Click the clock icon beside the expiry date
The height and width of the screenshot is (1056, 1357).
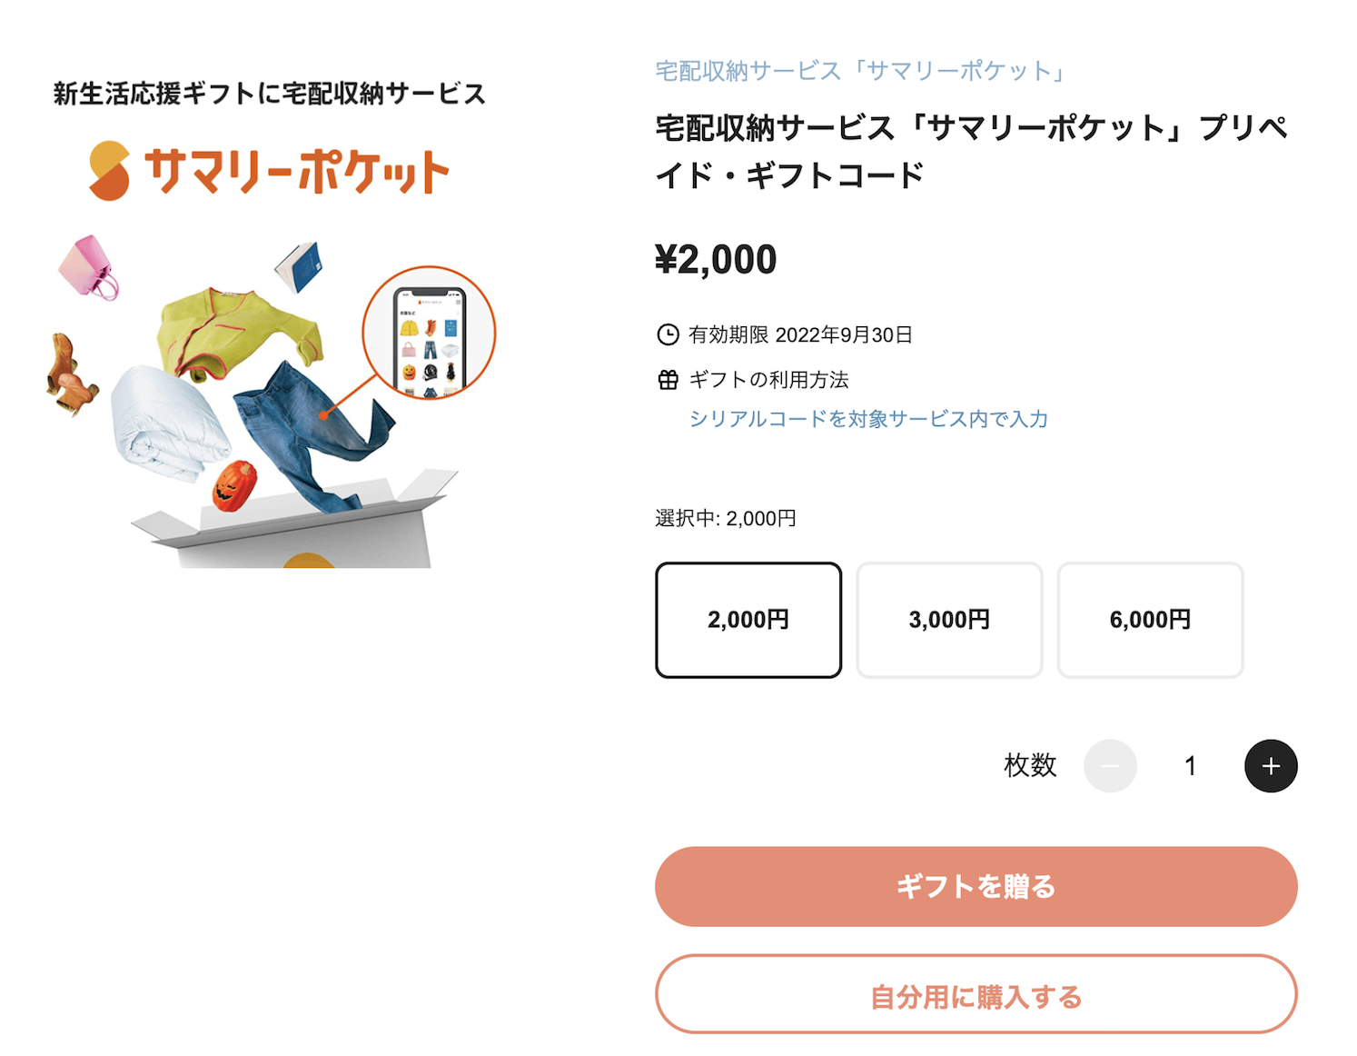[x=668, y=335]
